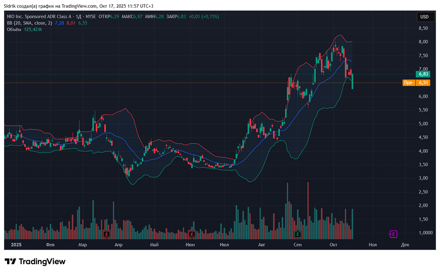Click the Bollinger lower band value 6,55
The width and height of the screenshot is (440, 273).
coord(83,23)
